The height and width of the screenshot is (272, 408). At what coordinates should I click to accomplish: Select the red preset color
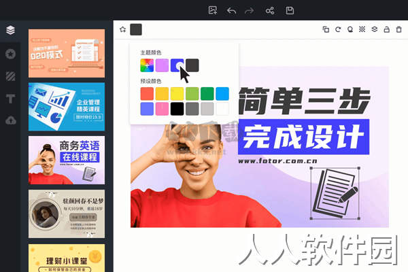(x=147, y=94)
